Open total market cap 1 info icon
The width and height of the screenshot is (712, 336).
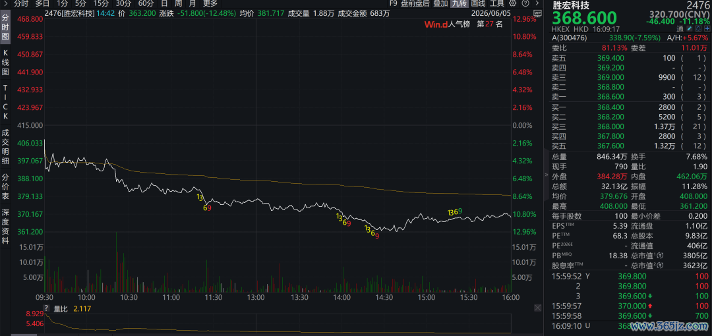pyautogui.click(x=660, y=256)
